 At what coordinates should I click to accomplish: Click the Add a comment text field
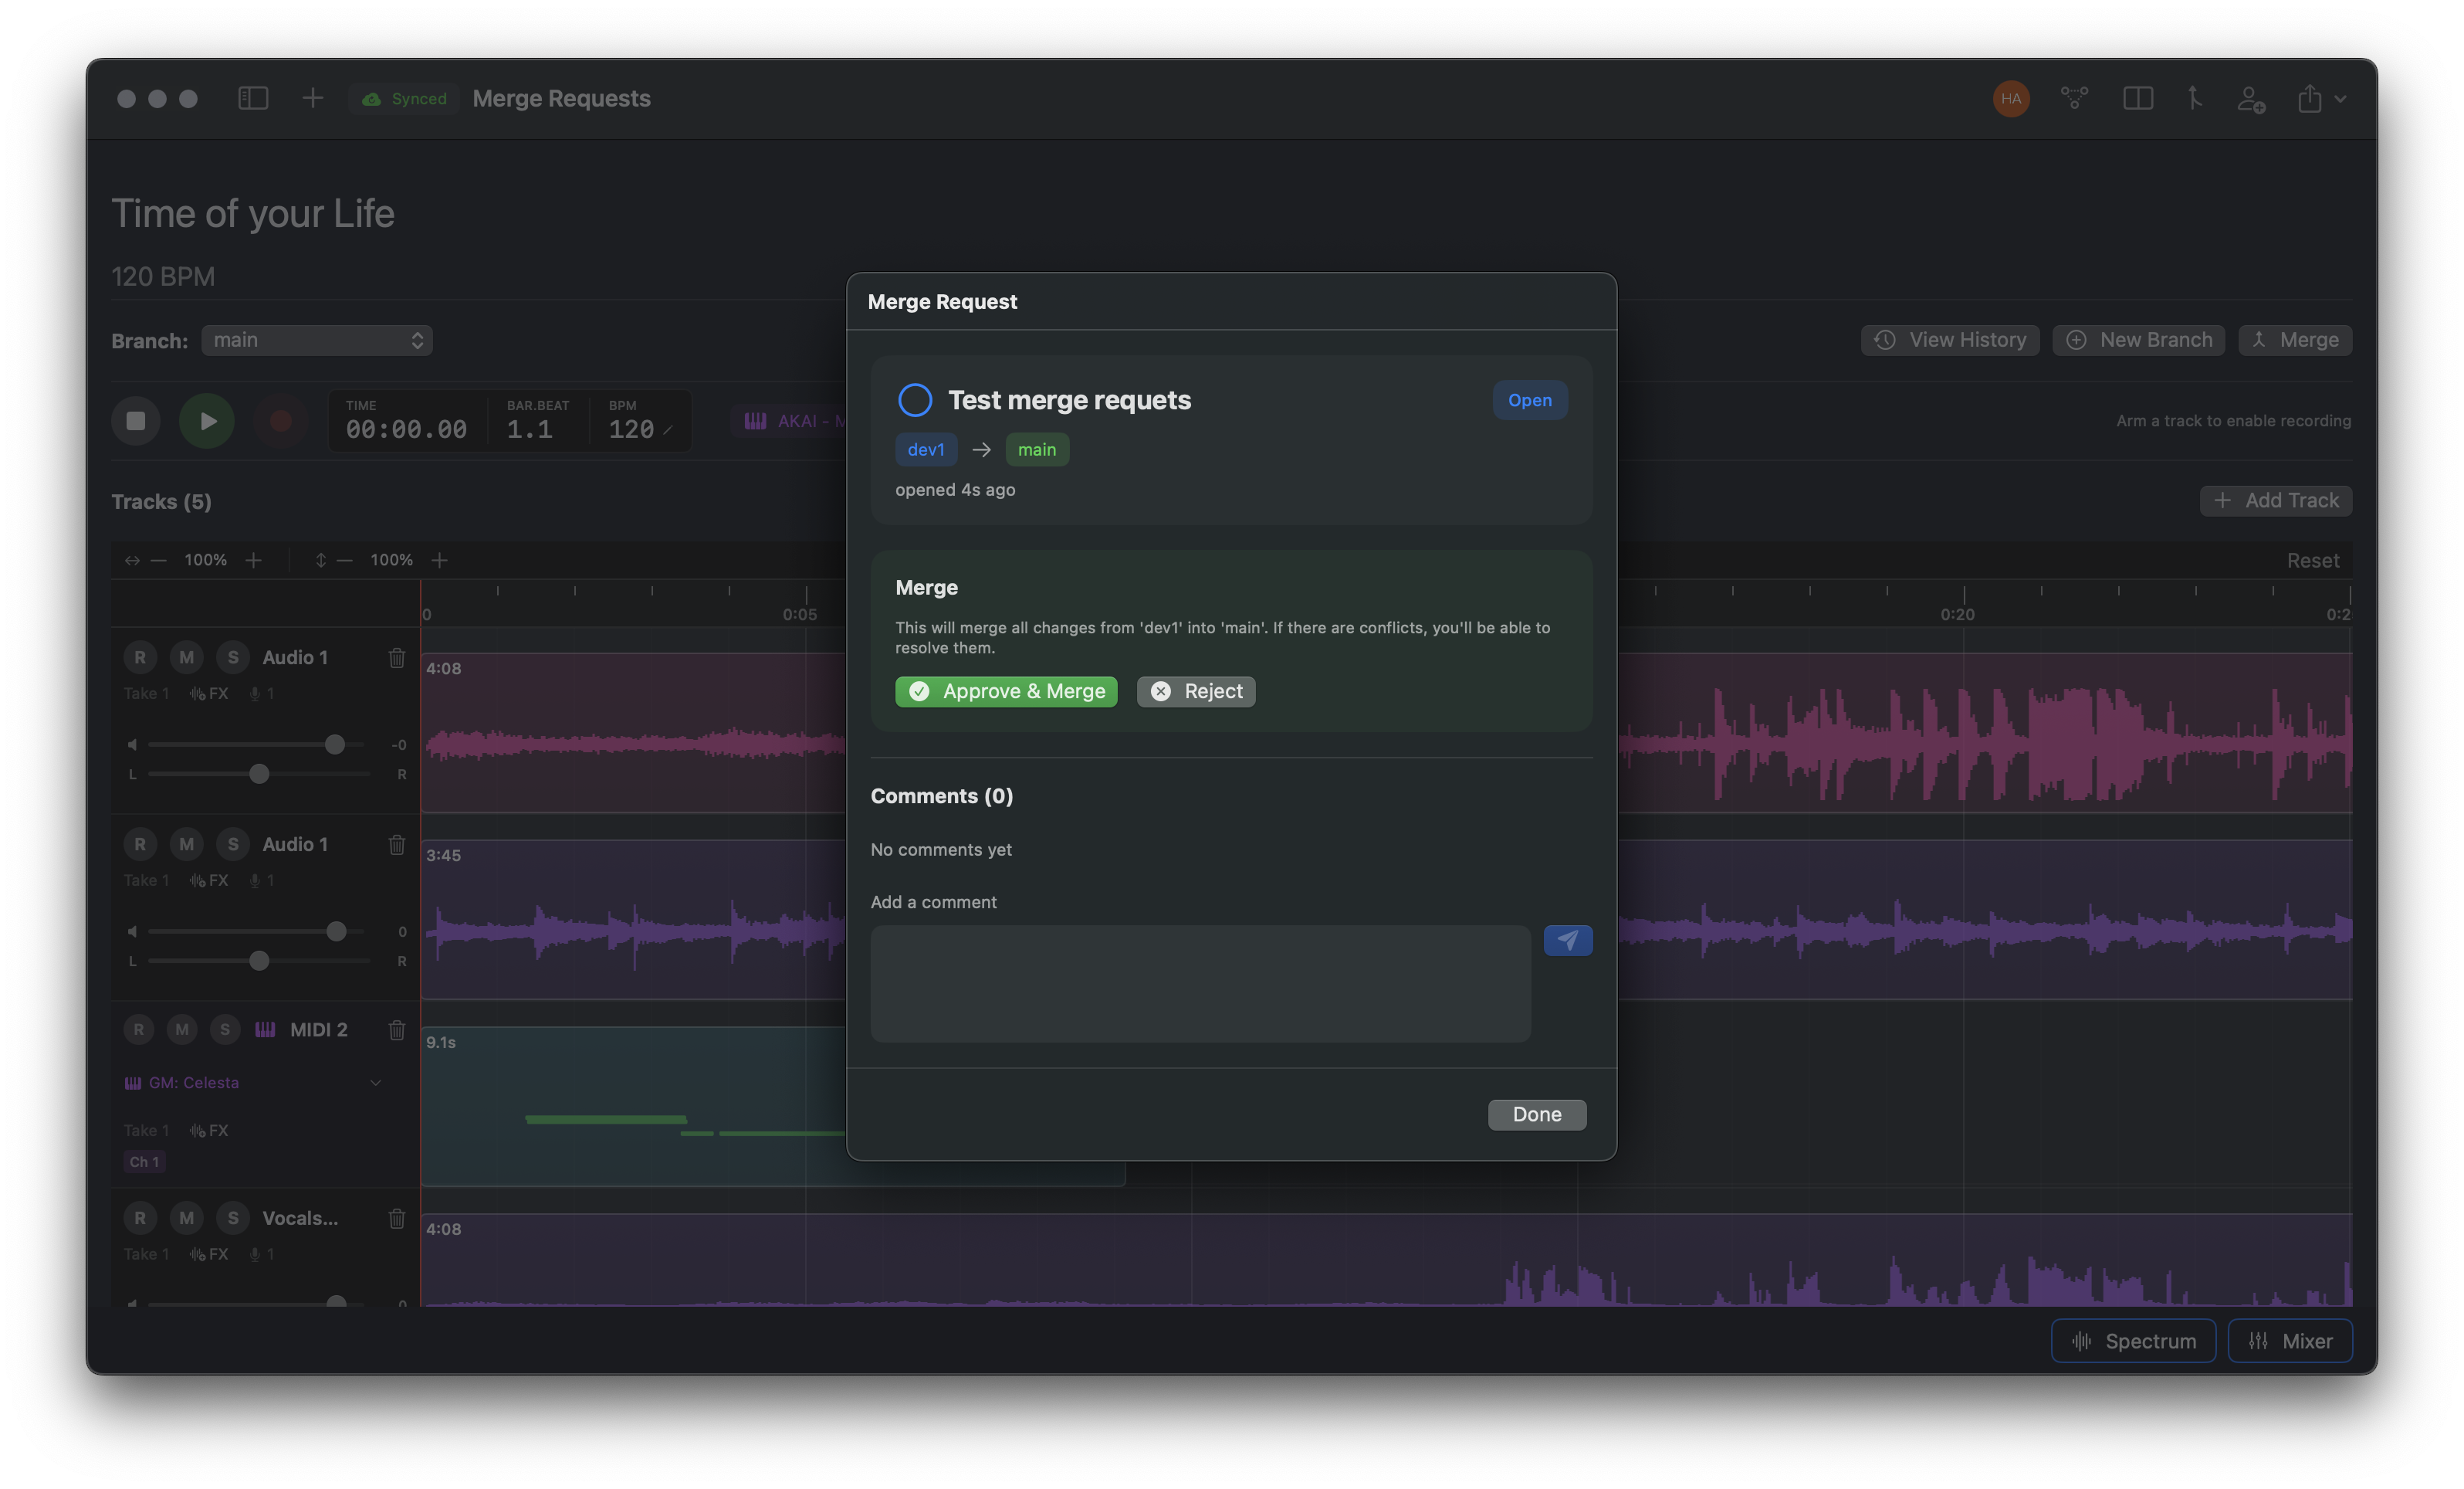(1200, 982)
